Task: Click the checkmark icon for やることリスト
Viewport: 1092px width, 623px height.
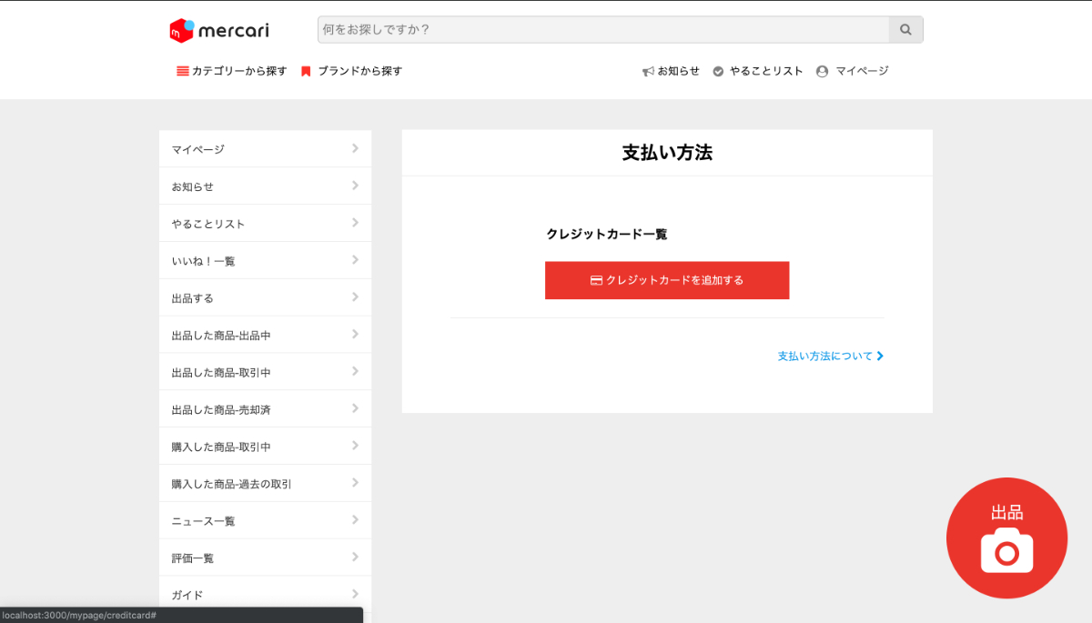Action: pyautogui.click(x=718, y=71)
